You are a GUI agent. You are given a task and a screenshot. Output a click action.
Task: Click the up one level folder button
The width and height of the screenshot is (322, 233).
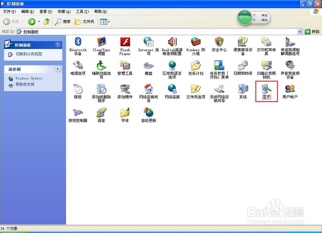47,22
